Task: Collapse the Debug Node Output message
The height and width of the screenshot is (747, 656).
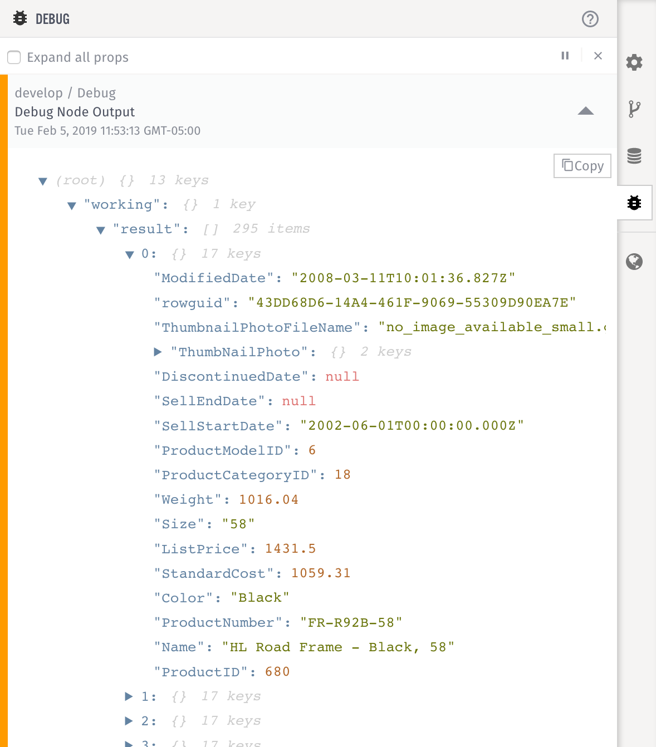Action: point(586,111)
